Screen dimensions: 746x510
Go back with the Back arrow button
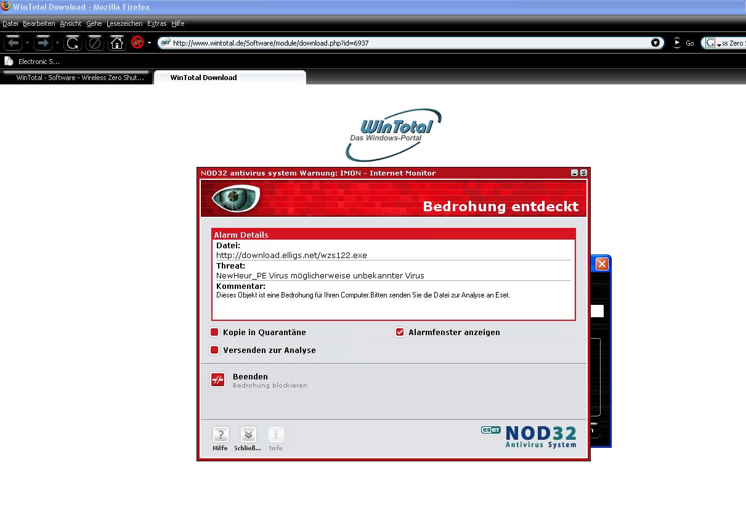click(x=13, y=43)
